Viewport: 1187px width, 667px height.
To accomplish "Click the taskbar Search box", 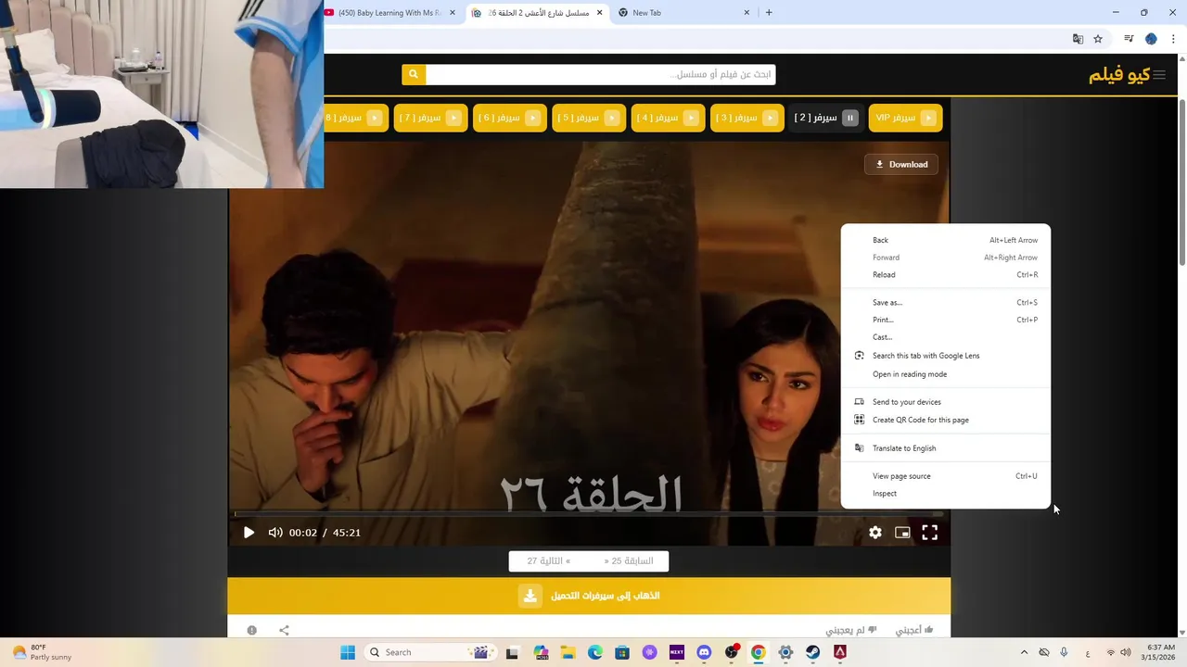I will click(x=430, y=652).
